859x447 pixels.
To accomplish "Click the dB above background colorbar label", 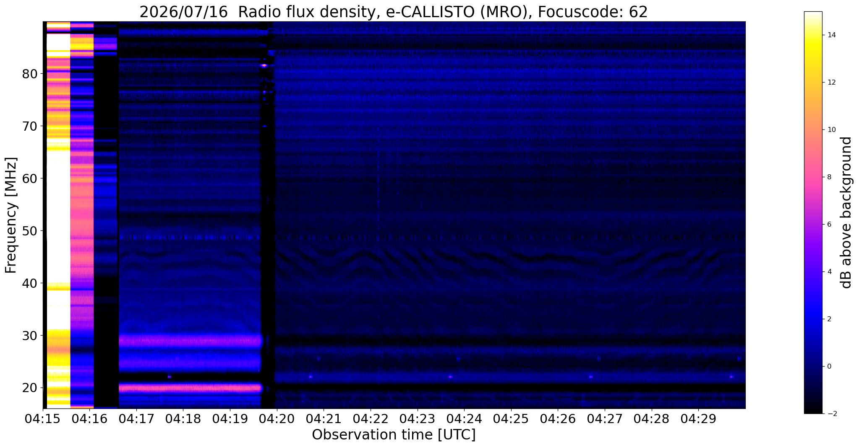I will click(x=846, y=212).
